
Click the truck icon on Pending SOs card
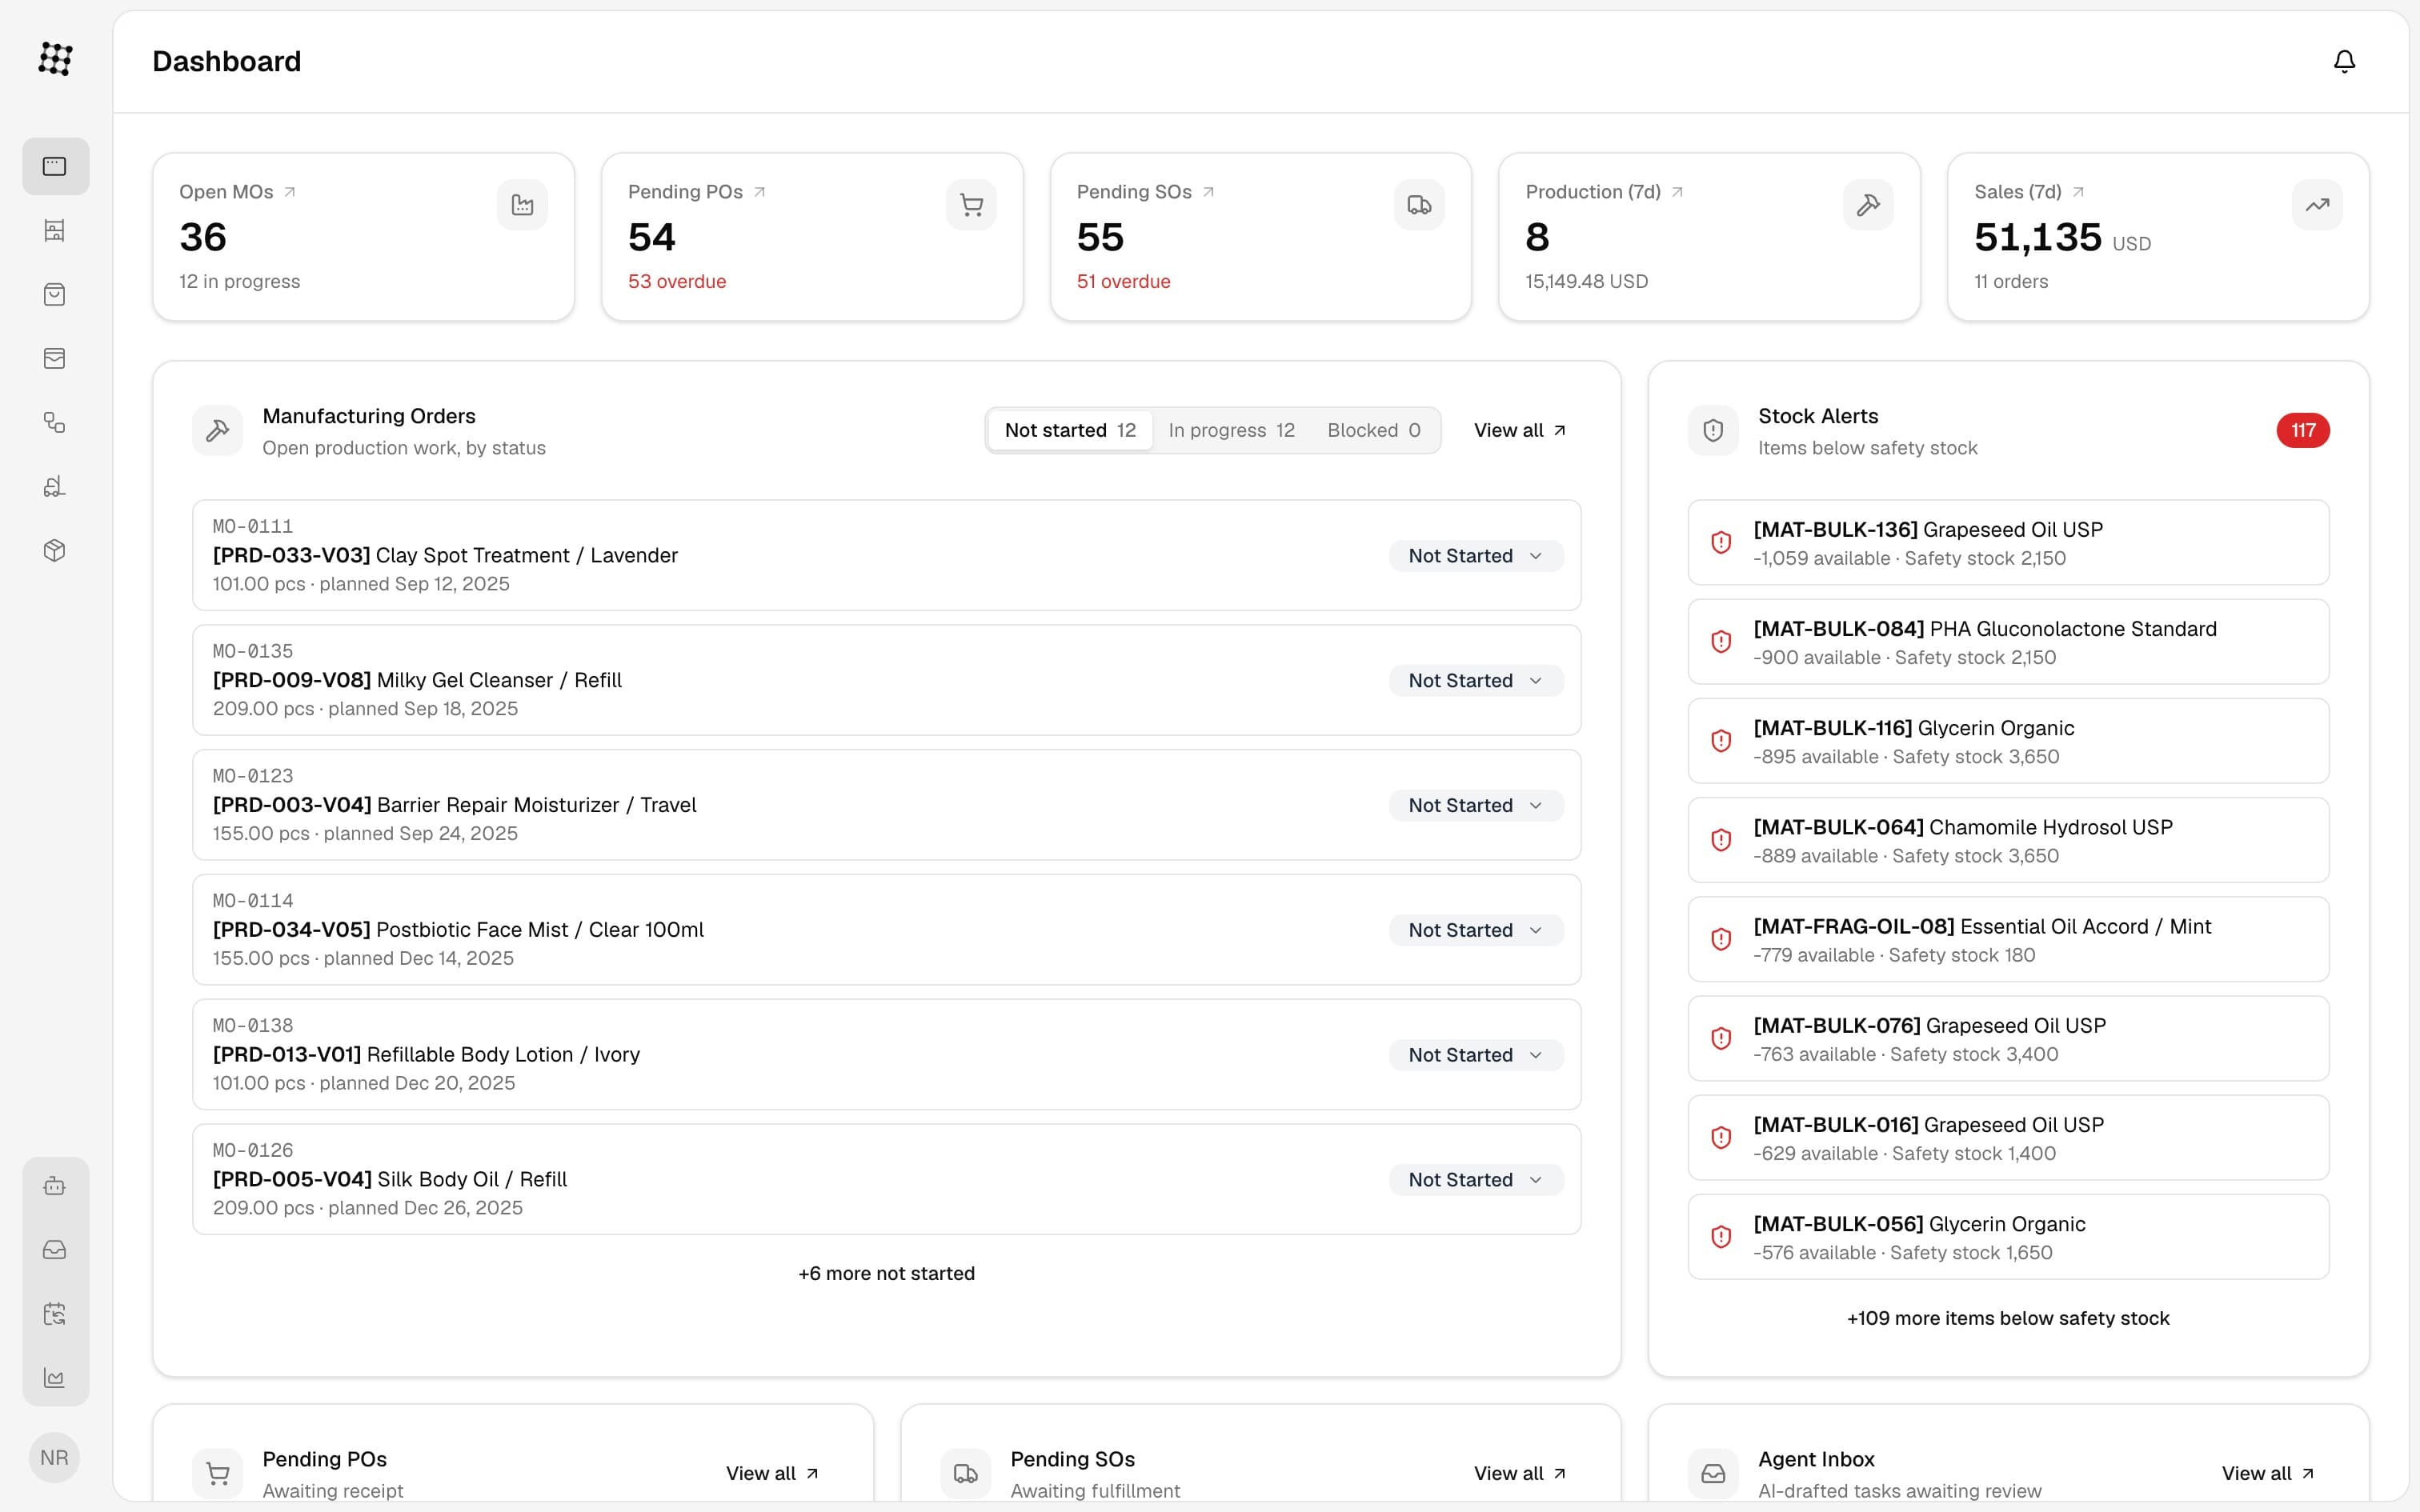pyautogui.click(x=1419, y=205)
